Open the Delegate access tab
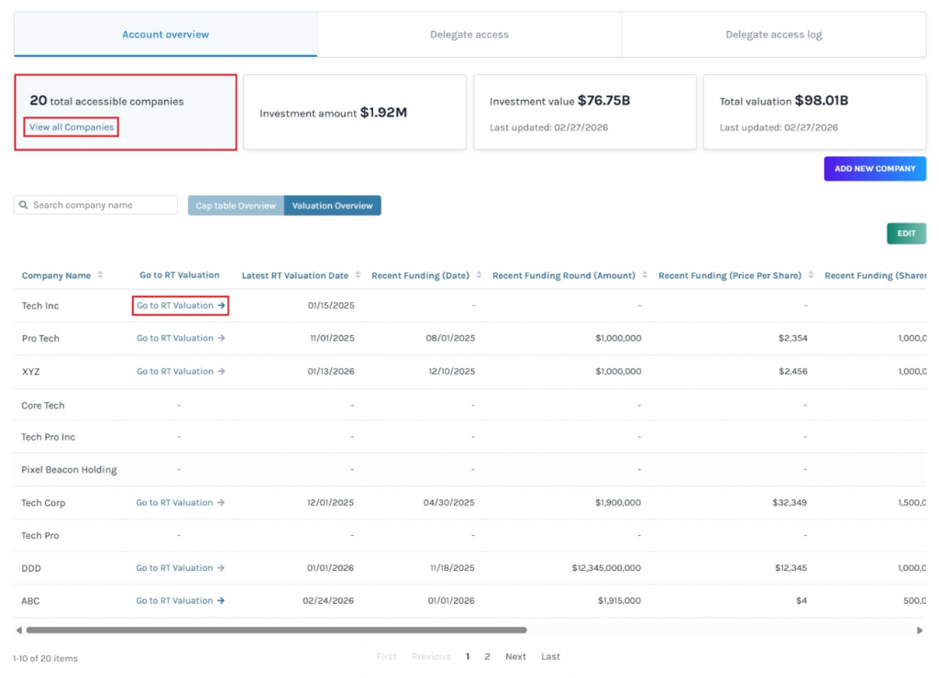 (469, 33)
